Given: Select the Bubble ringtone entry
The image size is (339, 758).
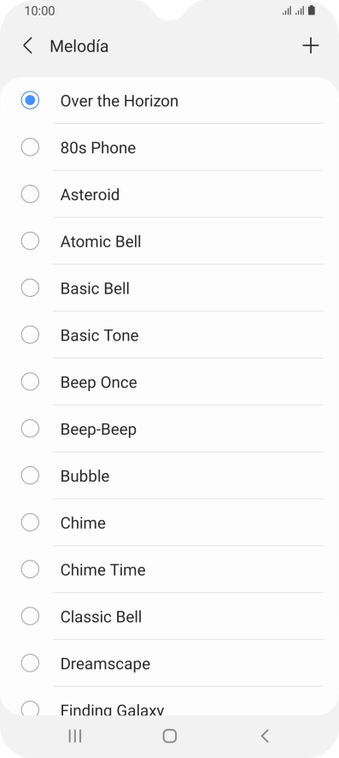Looking at the screenshot, I should click(170, 476).
